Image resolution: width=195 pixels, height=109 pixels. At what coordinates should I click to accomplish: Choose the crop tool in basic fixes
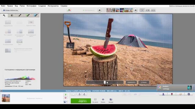(x=8, y=23)
